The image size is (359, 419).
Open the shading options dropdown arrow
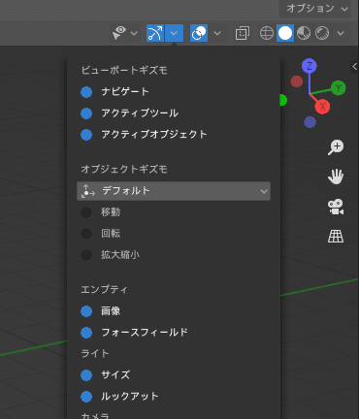tap(341, 33)
